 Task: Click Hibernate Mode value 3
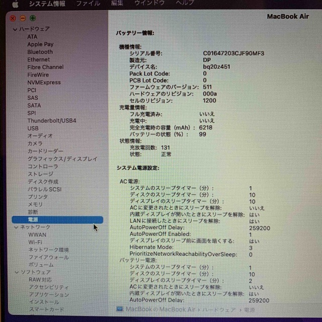click(251, 248)
